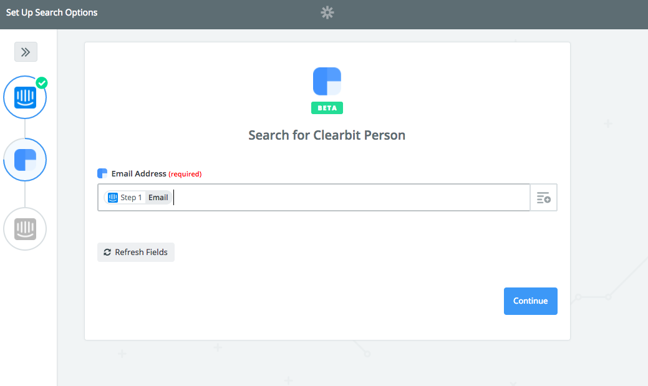This screenshot has height=386, width=648.
Task: Click the "Search for Clearbit Person" heading
Action: tap(327, 135)
